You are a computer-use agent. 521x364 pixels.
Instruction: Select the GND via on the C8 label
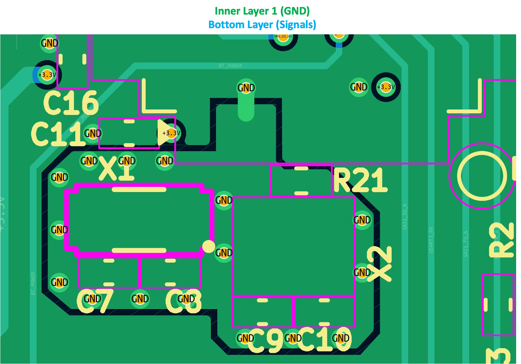click(x=186, y=299)
